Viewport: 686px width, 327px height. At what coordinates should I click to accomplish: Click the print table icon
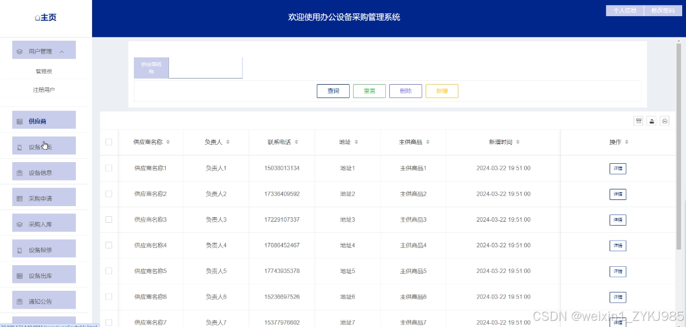[x=664, y=121]
